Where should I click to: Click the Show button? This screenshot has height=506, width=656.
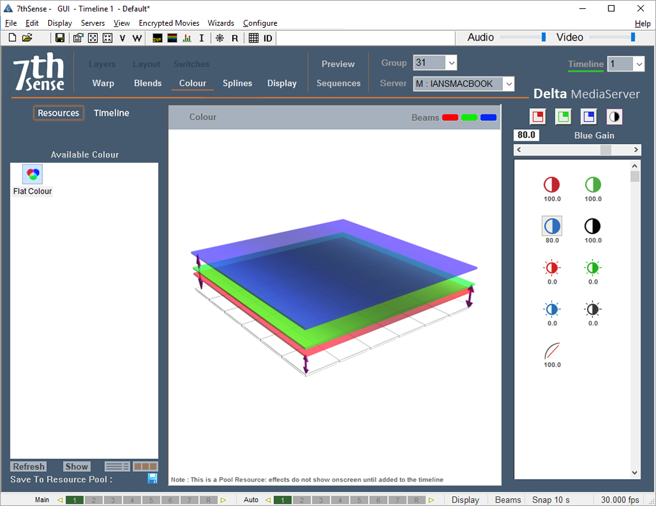coord(77,466)
